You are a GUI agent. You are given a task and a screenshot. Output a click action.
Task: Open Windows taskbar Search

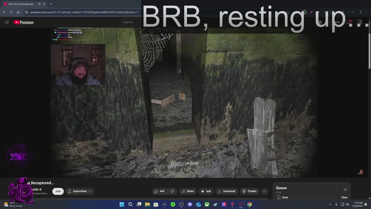click(130, 204)
